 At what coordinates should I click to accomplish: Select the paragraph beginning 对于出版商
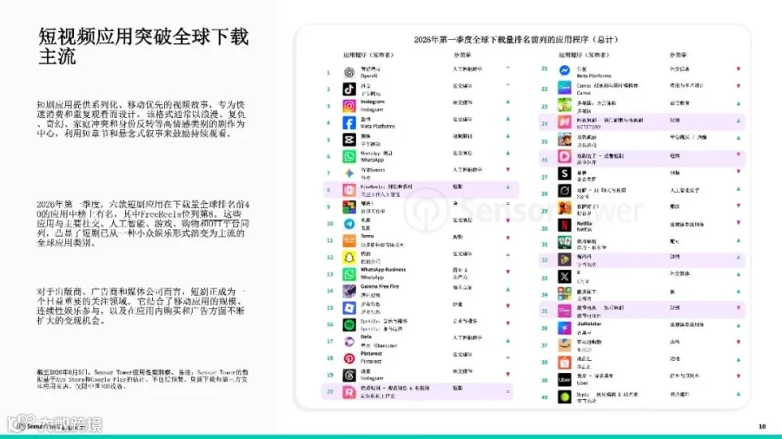[141, 305]
